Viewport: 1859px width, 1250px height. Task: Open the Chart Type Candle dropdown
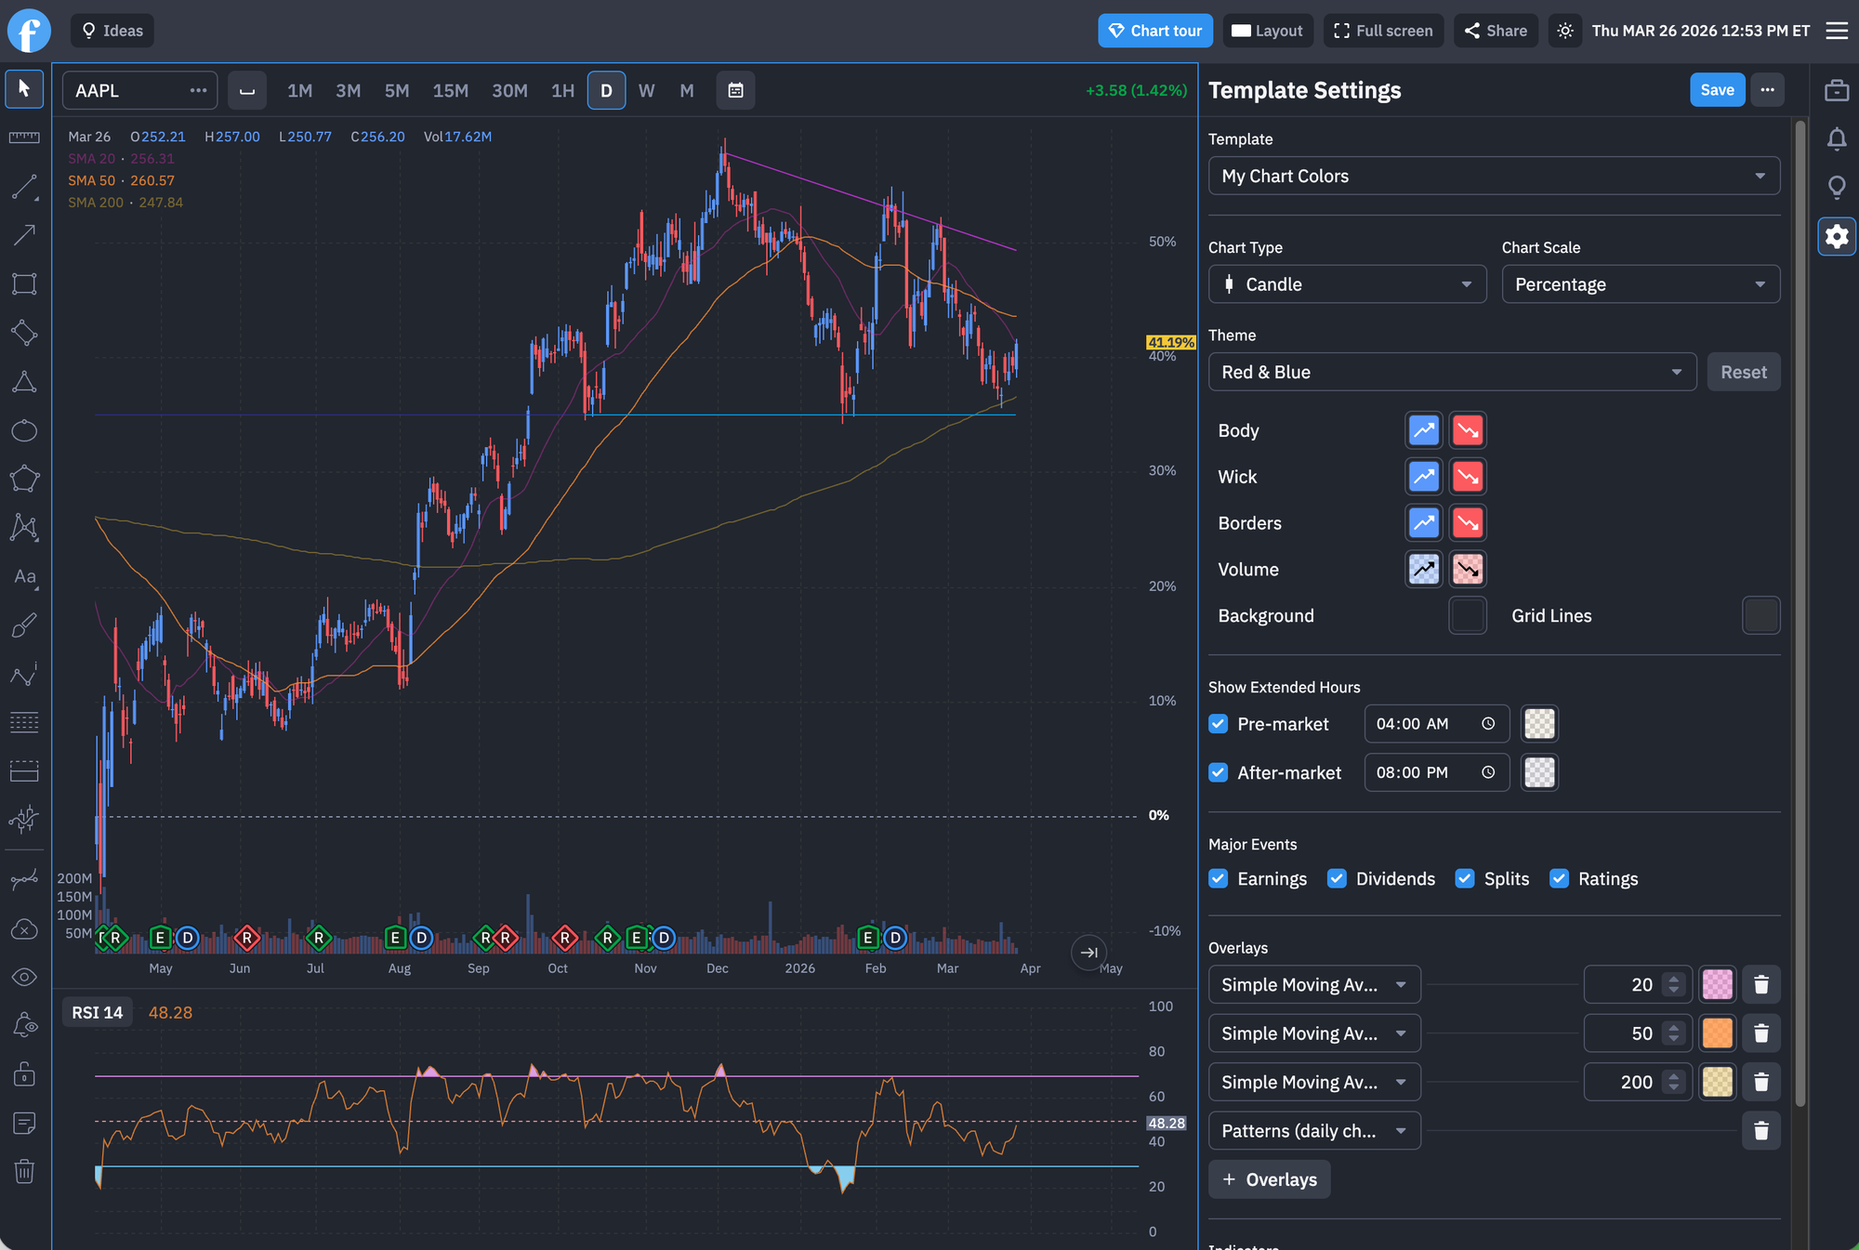click(1347, 284)
